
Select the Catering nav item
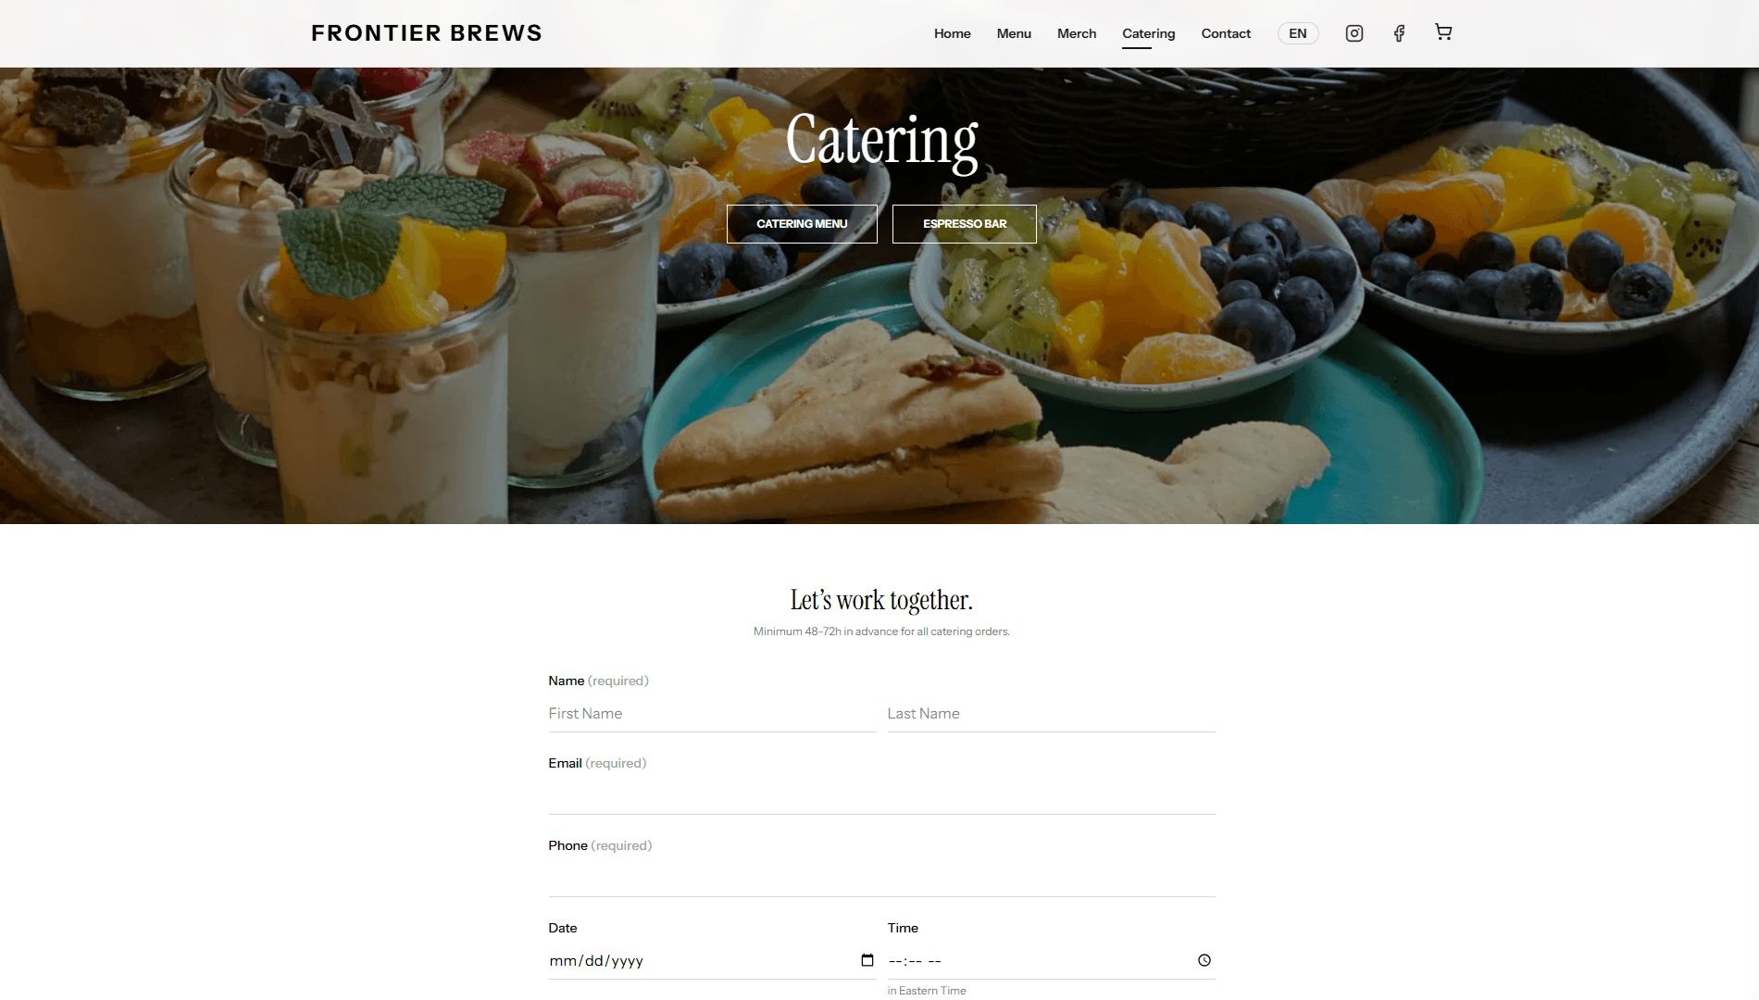click(x=1149, y=33)
